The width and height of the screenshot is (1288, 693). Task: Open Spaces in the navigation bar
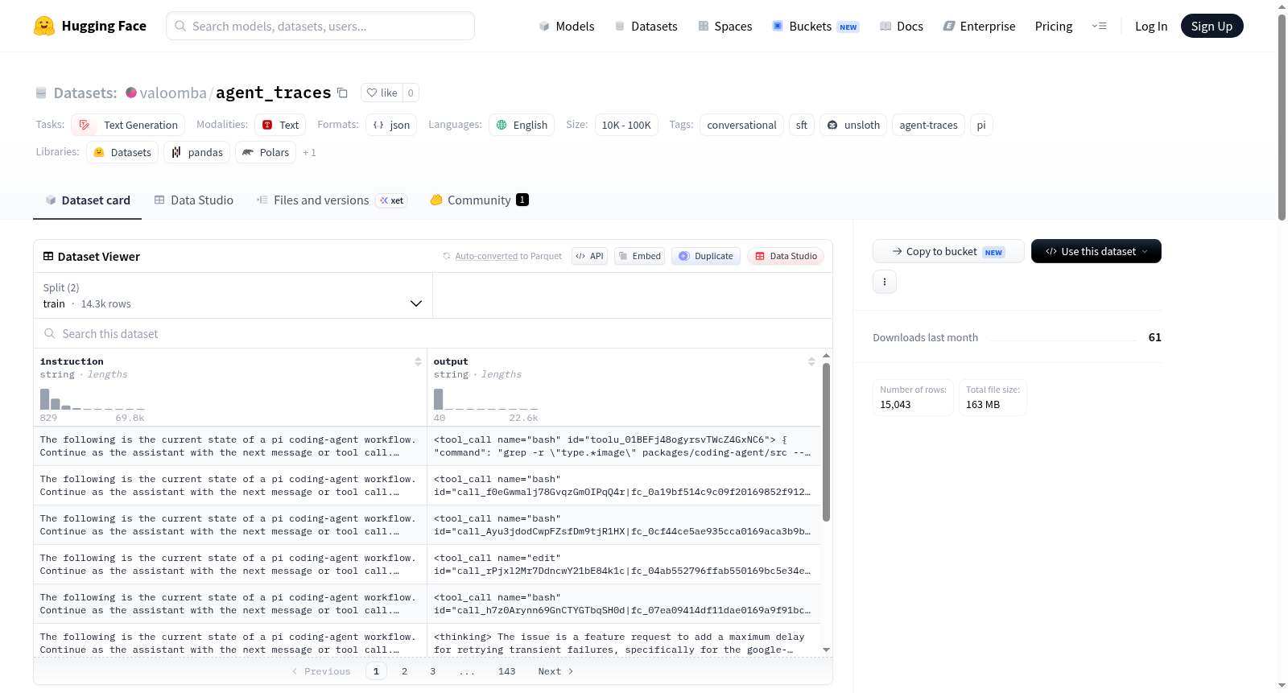(724, 26)
